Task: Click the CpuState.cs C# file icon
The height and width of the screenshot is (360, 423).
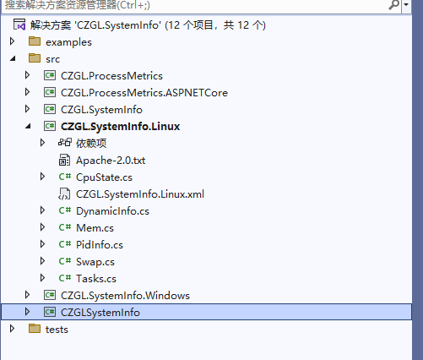Action: tap(65, 177)
